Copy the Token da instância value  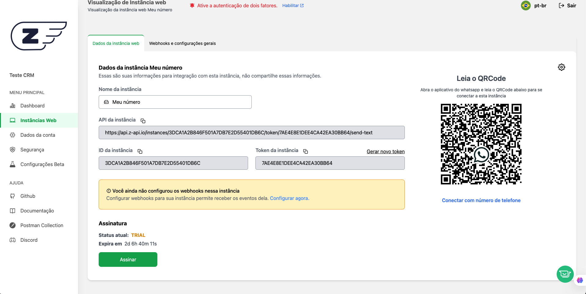tap(306, 151)
